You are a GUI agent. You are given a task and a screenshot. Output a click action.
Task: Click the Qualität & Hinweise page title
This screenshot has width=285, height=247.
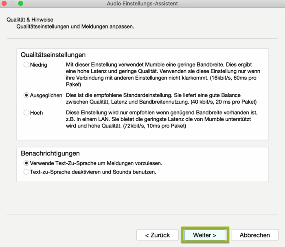point(30,20)
